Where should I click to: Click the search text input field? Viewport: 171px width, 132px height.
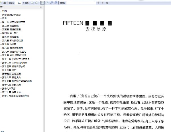[x=81, y=3]
